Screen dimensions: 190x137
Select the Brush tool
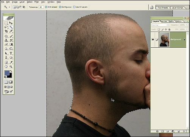[x=11, y=36]
